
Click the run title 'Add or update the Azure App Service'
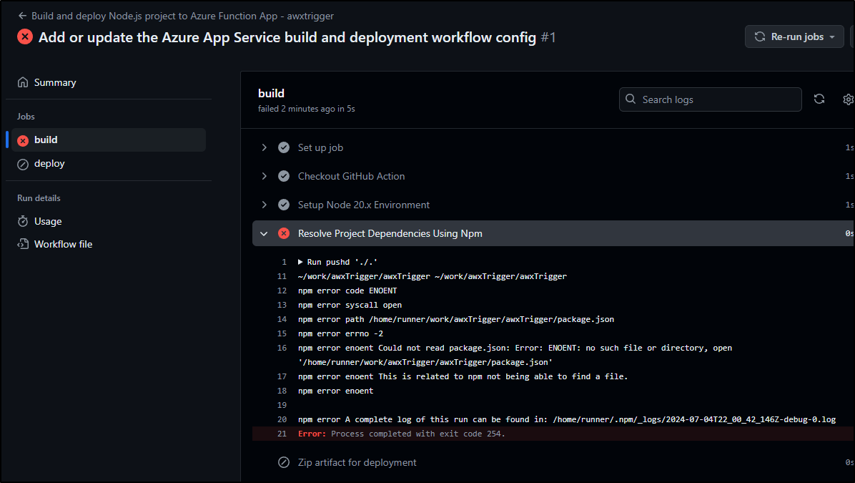tap(287, 37)
